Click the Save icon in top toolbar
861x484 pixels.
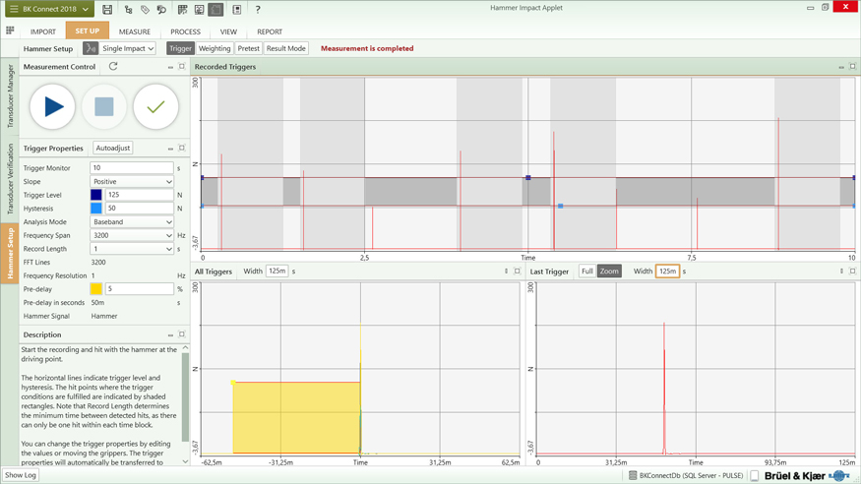tap(107, 10)
